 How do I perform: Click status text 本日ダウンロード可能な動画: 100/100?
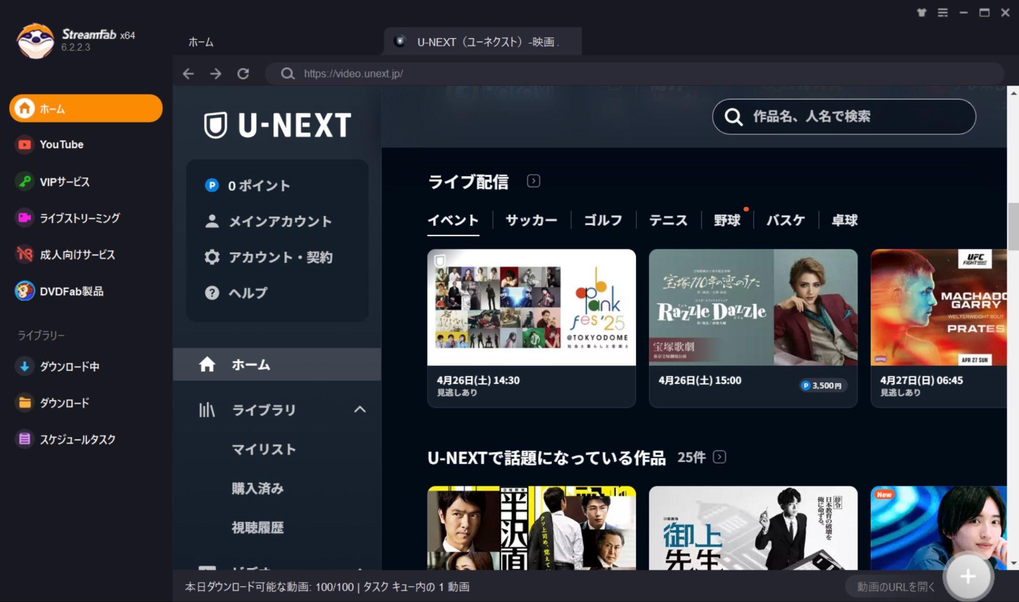[x=269, y=587]
